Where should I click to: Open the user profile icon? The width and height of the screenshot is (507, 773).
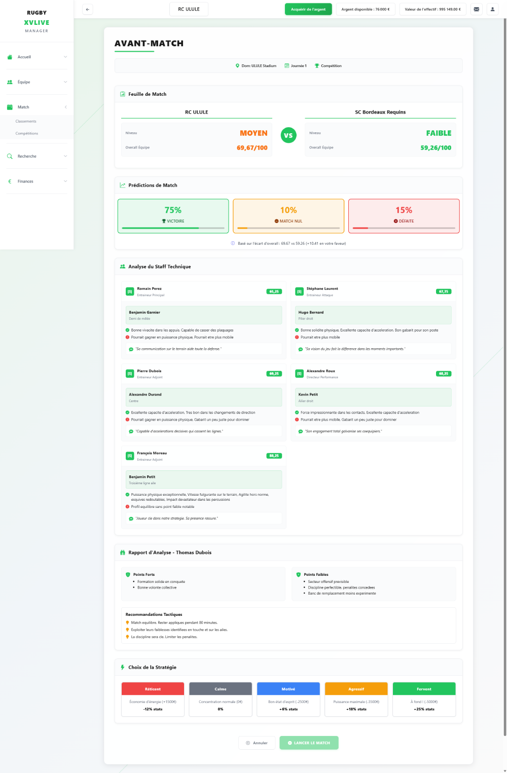(492, 9)
